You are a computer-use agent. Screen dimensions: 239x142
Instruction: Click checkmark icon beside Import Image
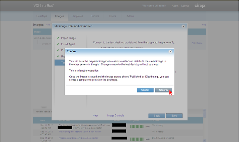[58, 38]
